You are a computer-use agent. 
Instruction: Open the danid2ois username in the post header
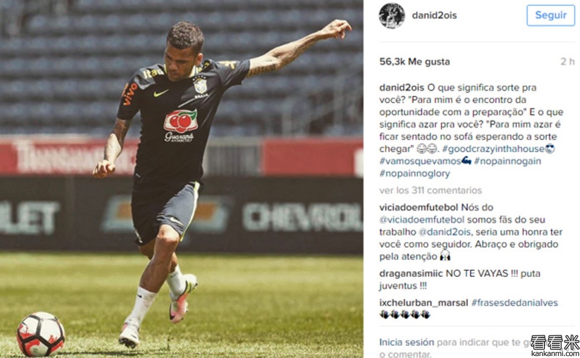pos(434,15)
